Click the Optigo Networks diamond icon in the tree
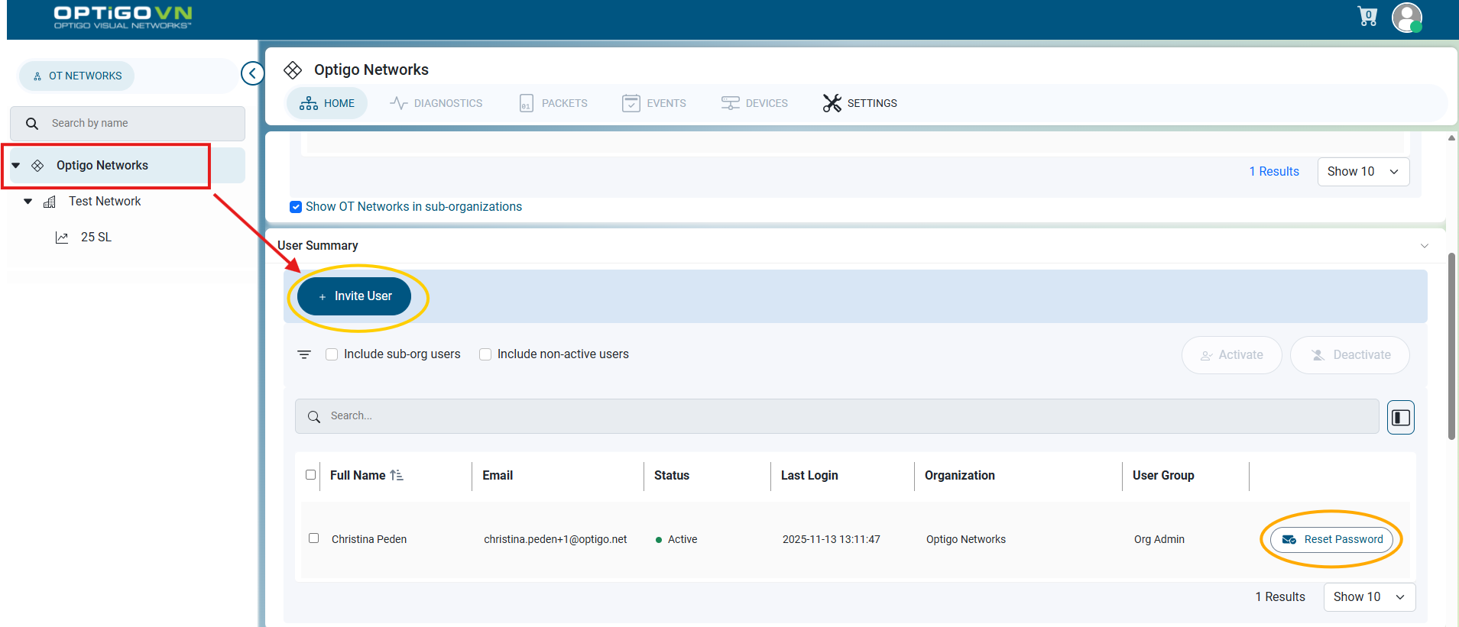The height and width of the screenshot is (627, 1459). [x=37, y=166]
